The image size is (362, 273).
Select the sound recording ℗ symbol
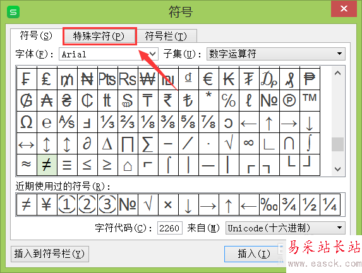[289, 101]
